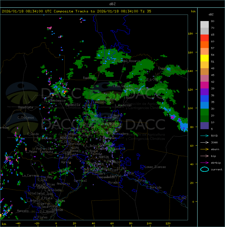Click the Agrelo label on map

(x=66, y=162)
